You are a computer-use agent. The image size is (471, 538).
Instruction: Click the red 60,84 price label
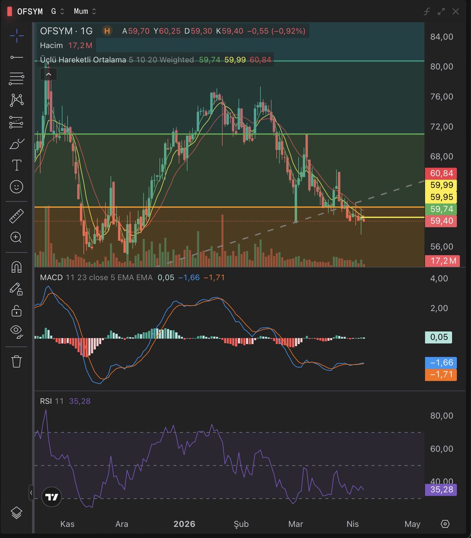(x=441, y=173)
